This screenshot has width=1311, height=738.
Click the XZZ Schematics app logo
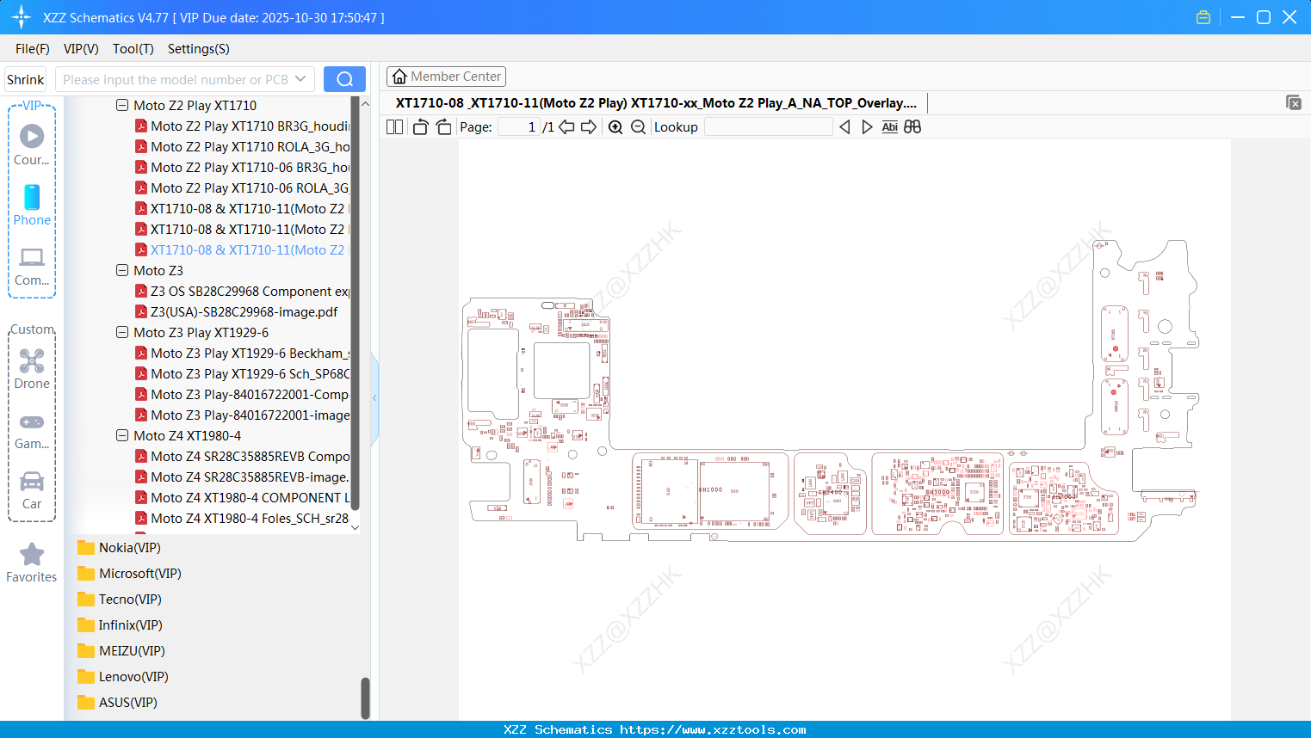[x=22, y=17]
